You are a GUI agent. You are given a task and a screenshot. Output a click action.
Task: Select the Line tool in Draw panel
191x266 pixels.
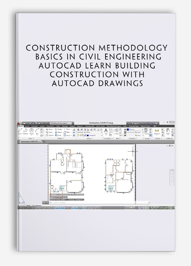tap(20, 131)
